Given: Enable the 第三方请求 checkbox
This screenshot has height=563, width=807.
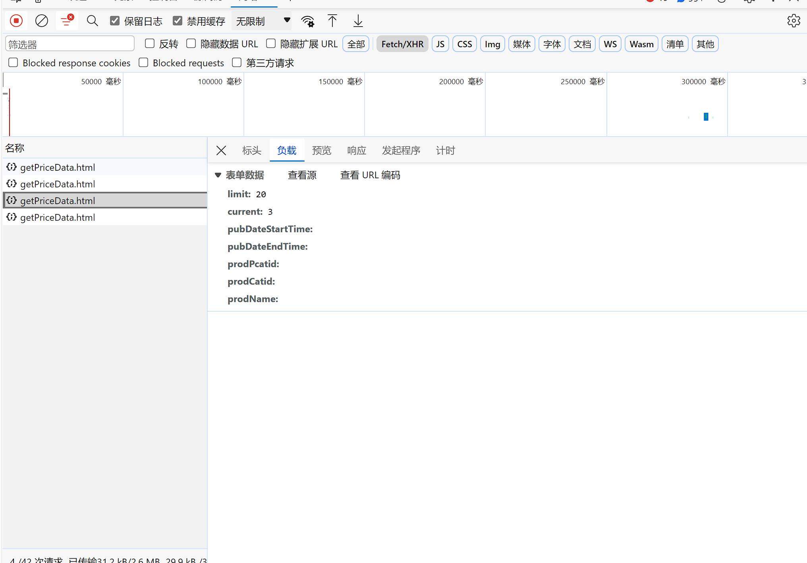Looking at the screenshot, I should tap(237, 63).
